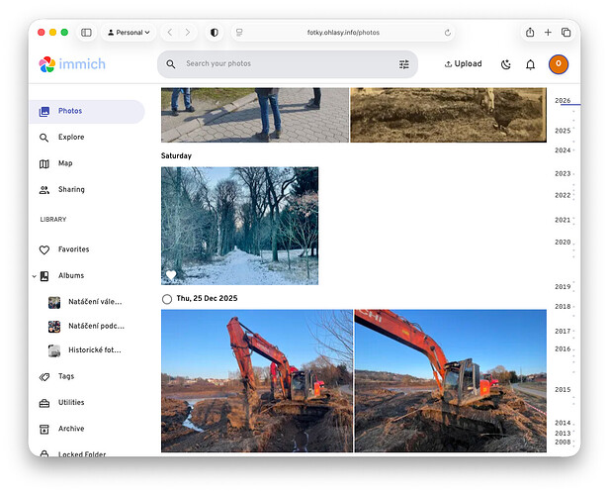This screenshot has height=494, width=609.
Task: Click the Upload button
Action: pos(464,64)
